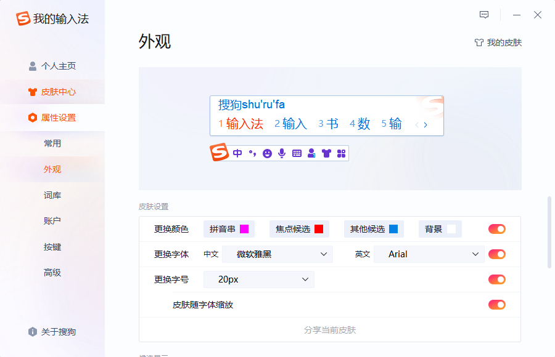The image size is (555, 357).
Task: Toggle the 中 Chinese/English mode icon
Action: click(x=237, y=153)
